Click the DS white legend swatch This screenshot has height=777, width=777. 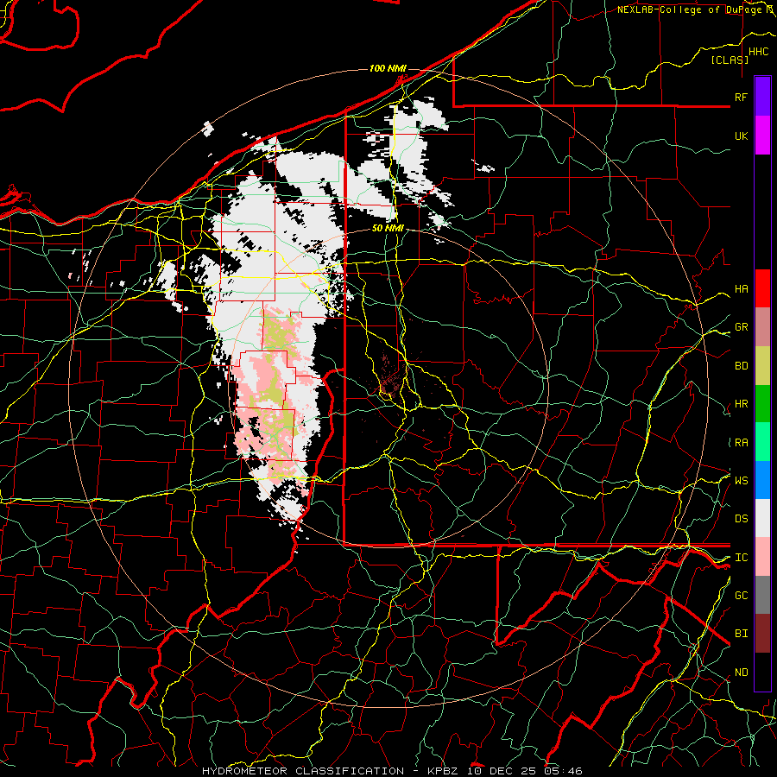click(762, 518)
